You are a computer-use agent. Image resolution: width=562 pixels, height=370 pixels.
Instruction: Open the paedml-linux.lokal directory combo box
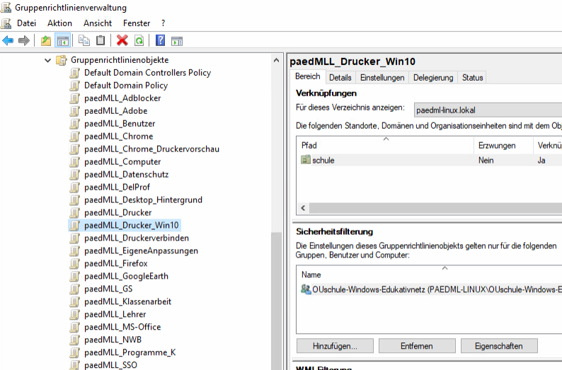[488, 110]
